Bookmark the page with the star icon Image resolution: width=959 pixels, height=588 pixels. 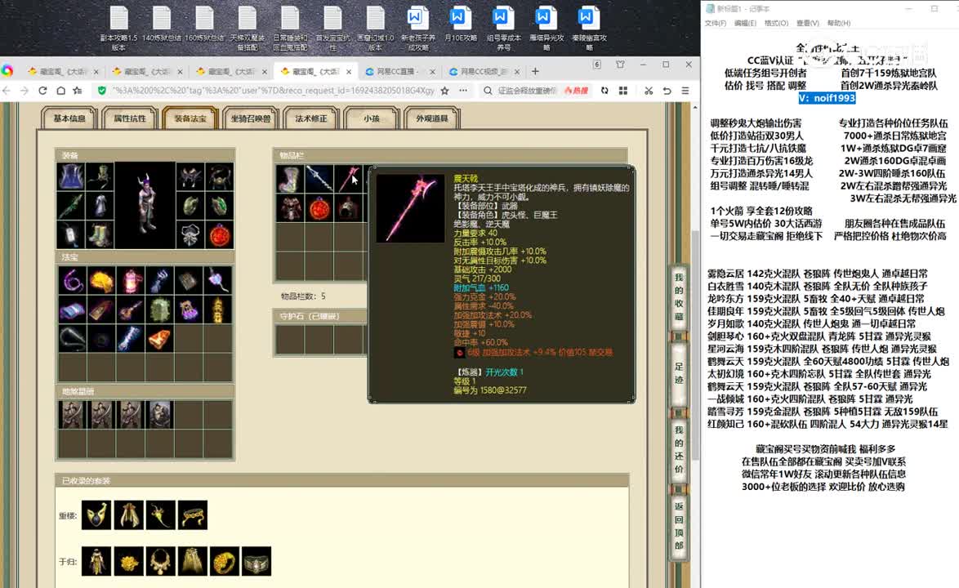click(x=444, y=91)
